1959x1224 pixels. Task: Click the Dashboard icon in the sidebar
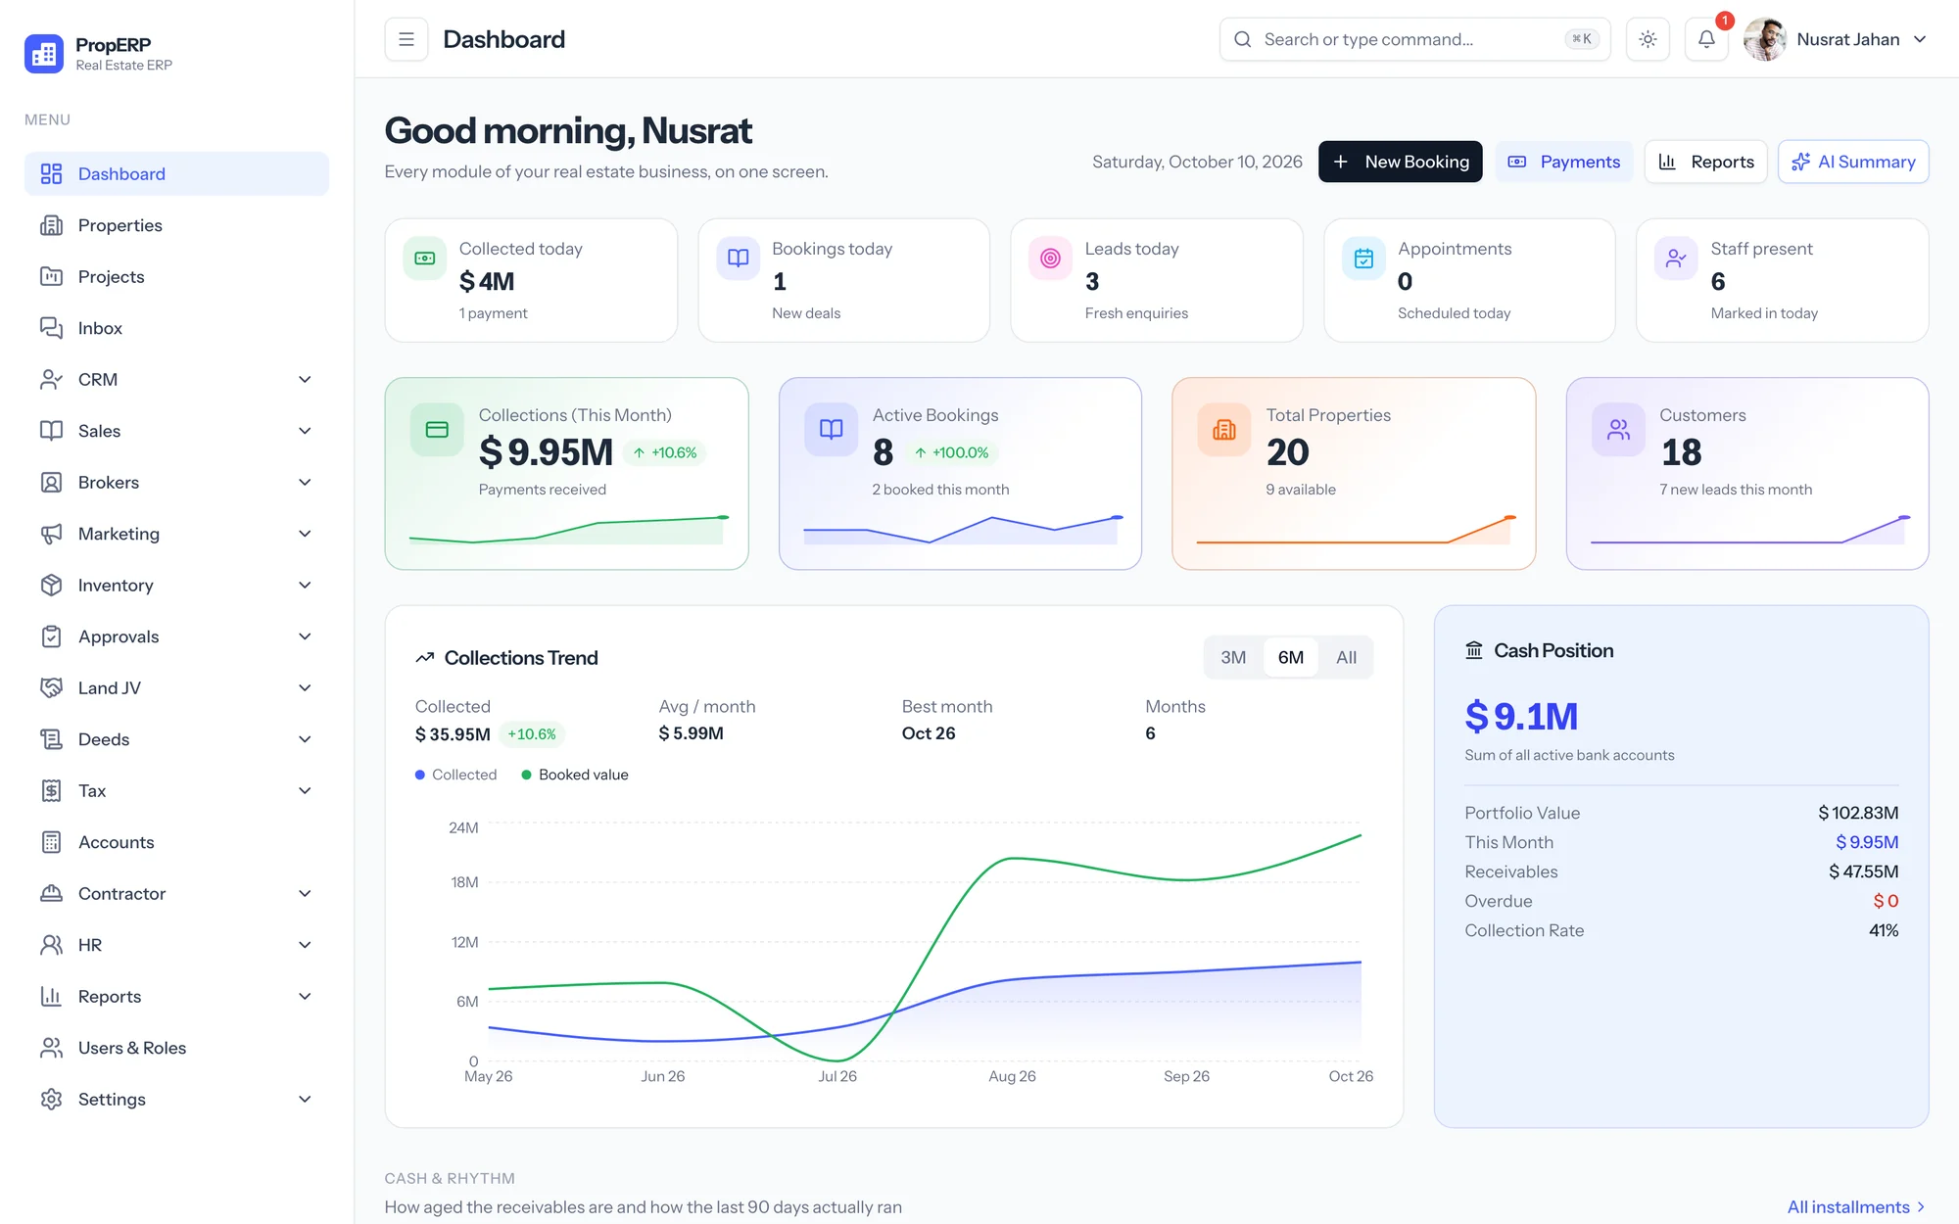(x=51, y=173)
